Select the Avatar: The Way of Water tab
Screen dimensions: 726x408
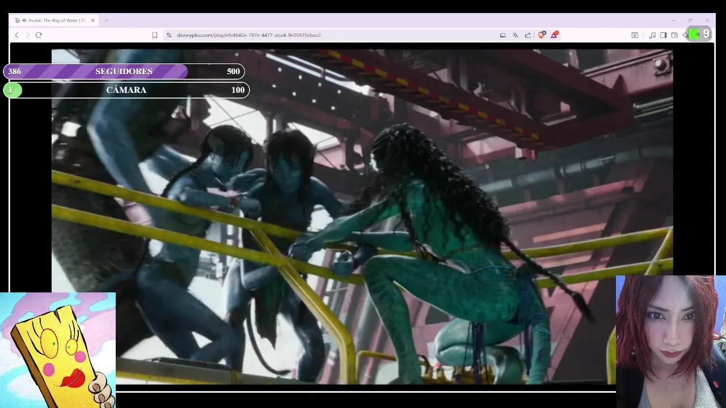point(55,20)
